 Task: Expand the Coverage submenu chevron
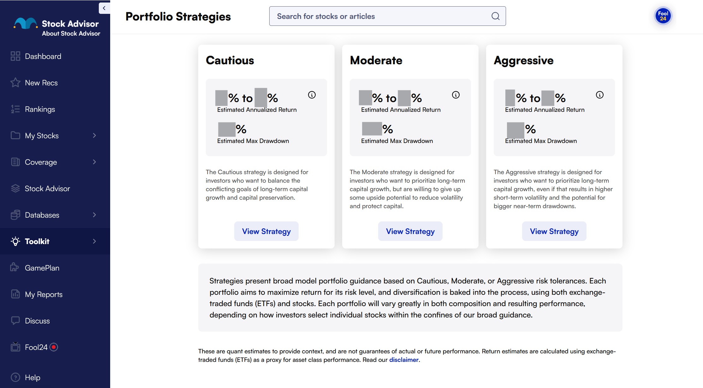coord(94,162)
